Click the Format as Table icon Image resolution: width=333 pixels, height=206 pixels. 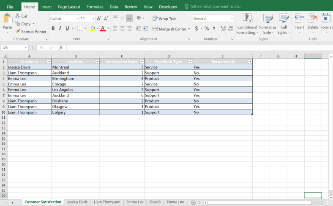(268, 19)
